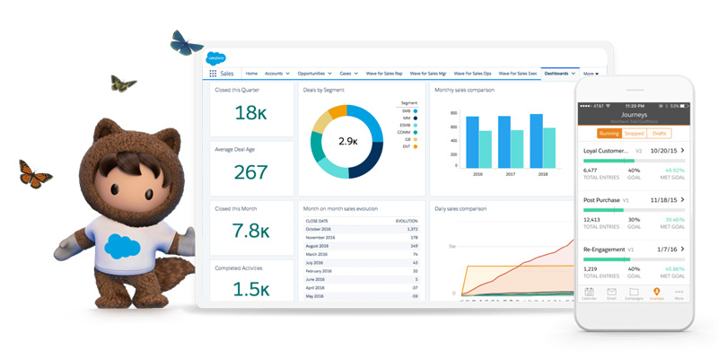Expand the Cases tab dropdown arrow
This screenshot has width=718, height=359.
pyautogui.click(x=355, y=74)
